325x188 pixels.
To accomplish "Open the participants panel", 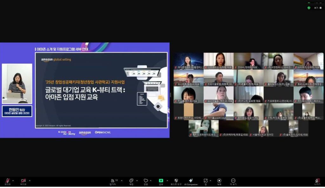I will [113, 181].
